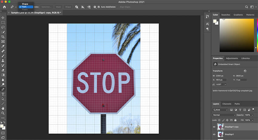258x140 pixels.
Task: Open path alignment options
Action: pos(83,7)
